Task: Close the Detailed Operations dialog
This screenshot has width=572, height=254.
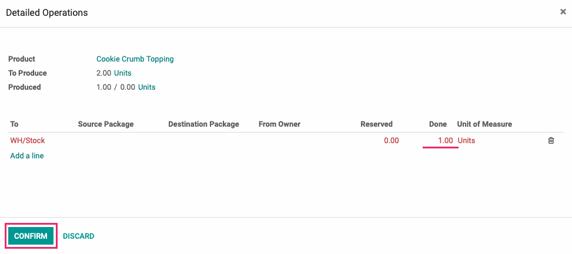Action: click(563, 12)
